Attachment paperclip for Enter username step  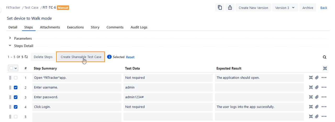pos(317,87)
